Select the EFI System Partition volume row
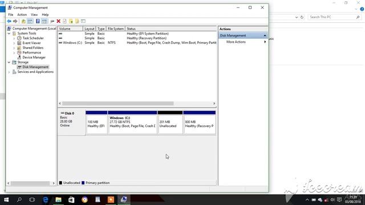 137,34
